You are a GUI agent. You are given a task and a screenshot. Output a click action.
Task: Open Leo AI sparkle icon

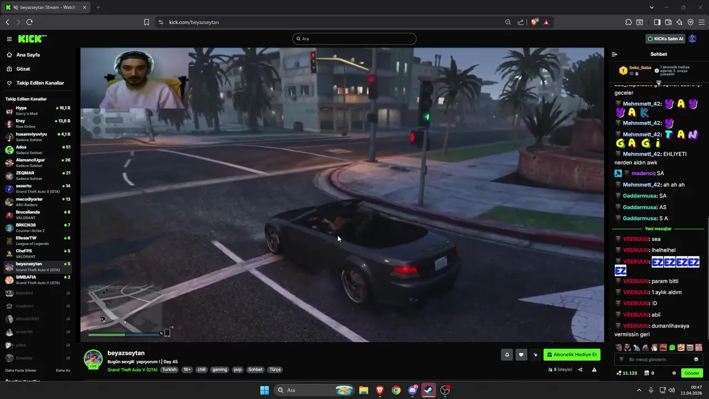[679, 22]
